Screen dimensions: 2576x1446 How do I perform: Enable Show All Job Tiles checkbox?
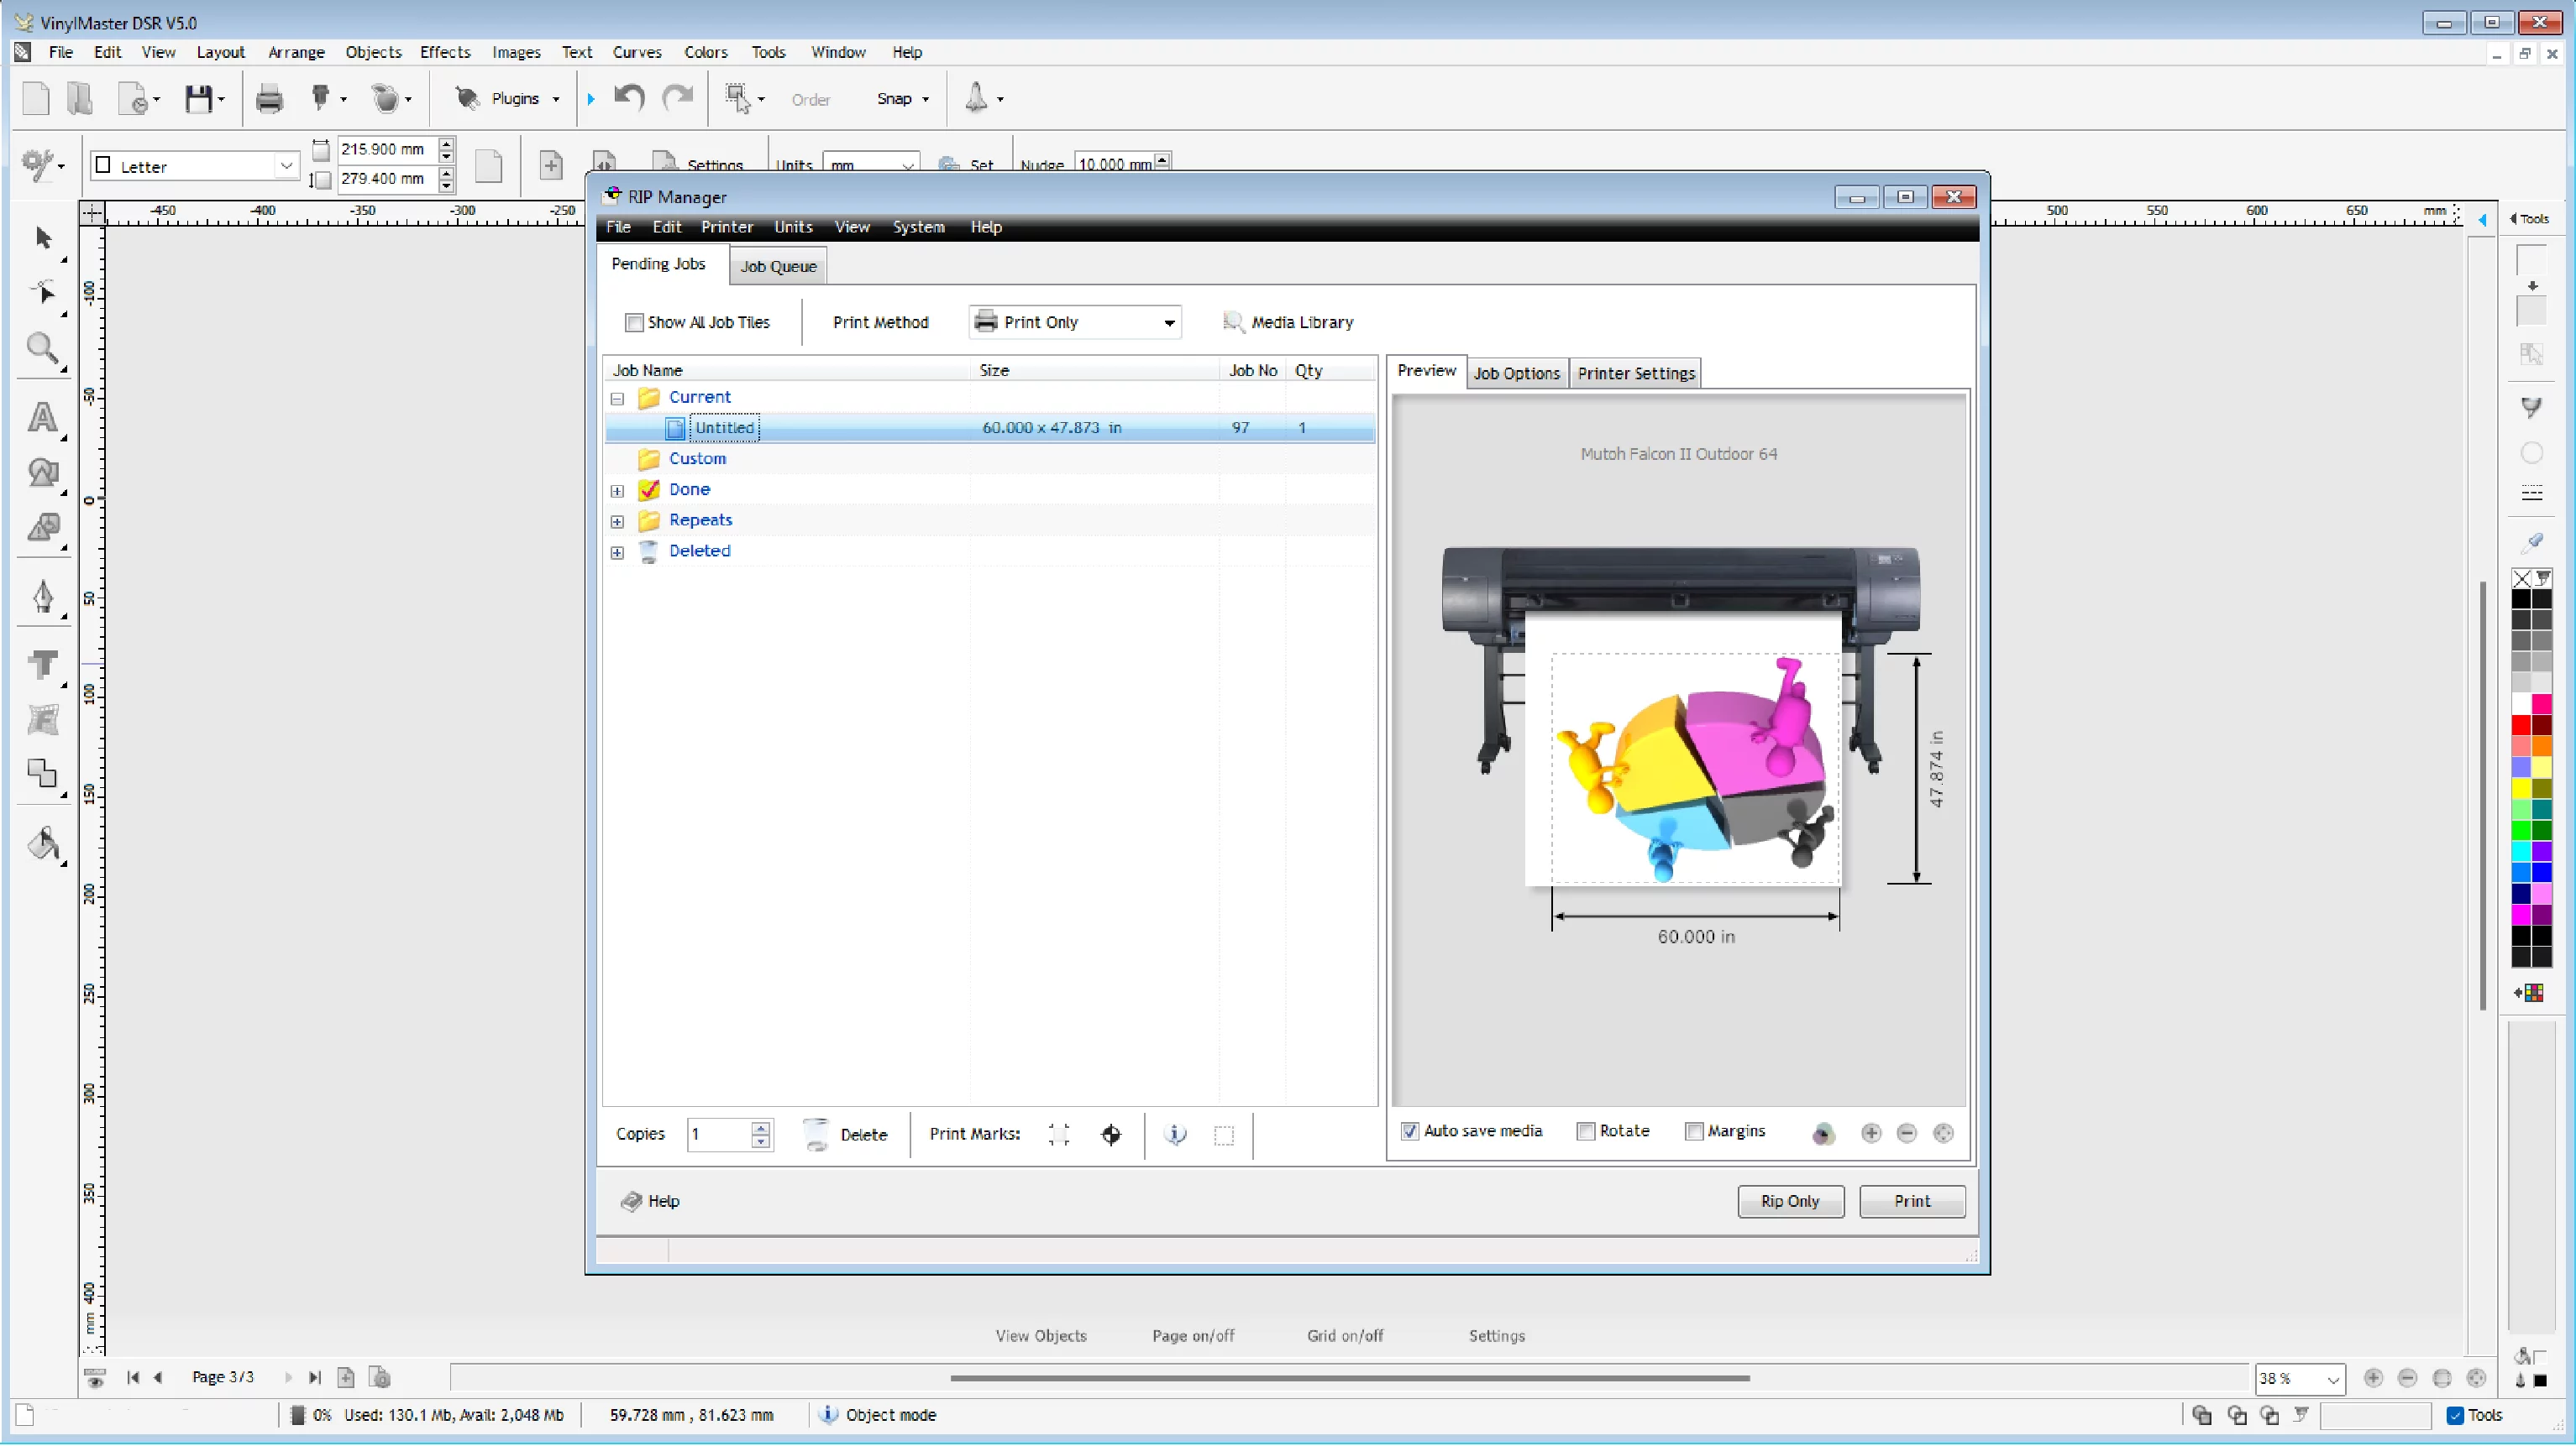[634, 321]
